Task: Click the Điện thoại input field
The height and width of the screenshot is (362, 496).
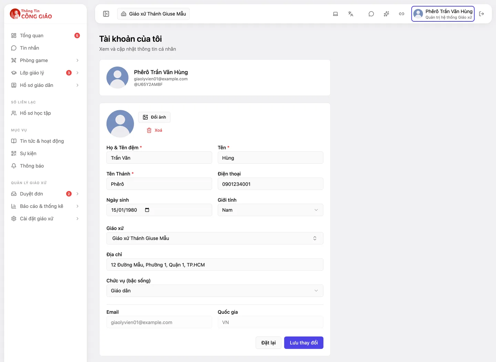Action: [x=270, y=184]
